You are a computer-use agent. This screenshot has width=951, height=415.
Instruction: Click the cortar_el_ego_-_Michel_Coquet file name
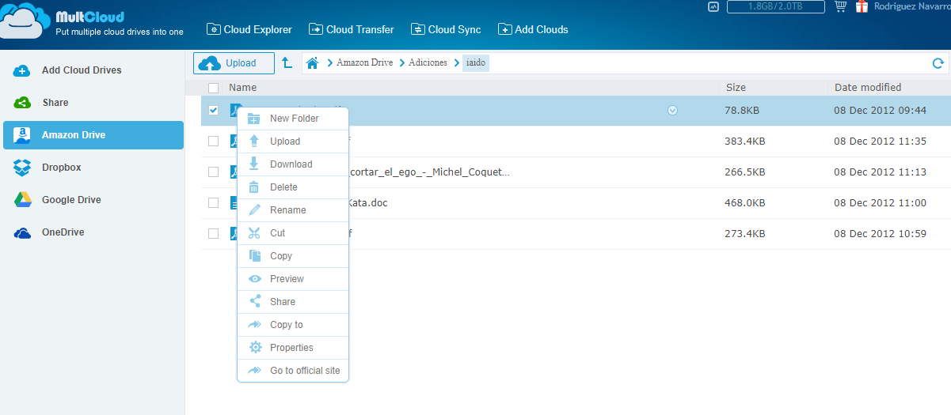[x=429, y=172]
